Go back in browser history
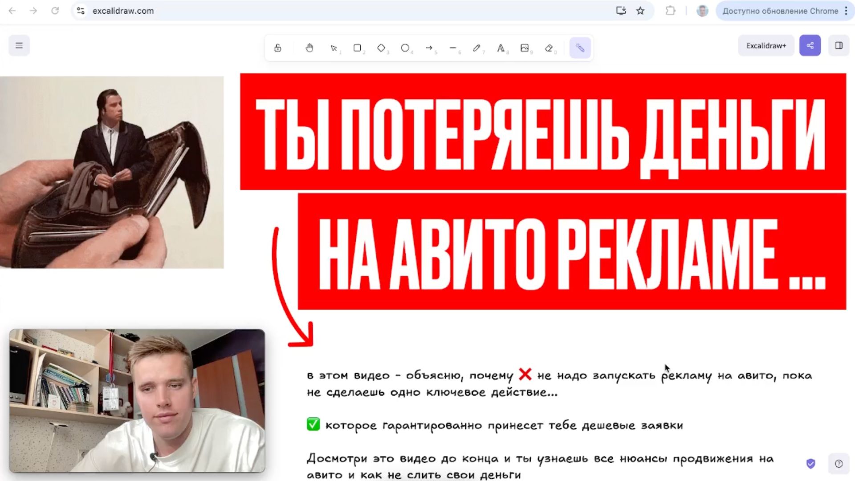This screenshot has width=855, height=481. [x=12, y=11]
